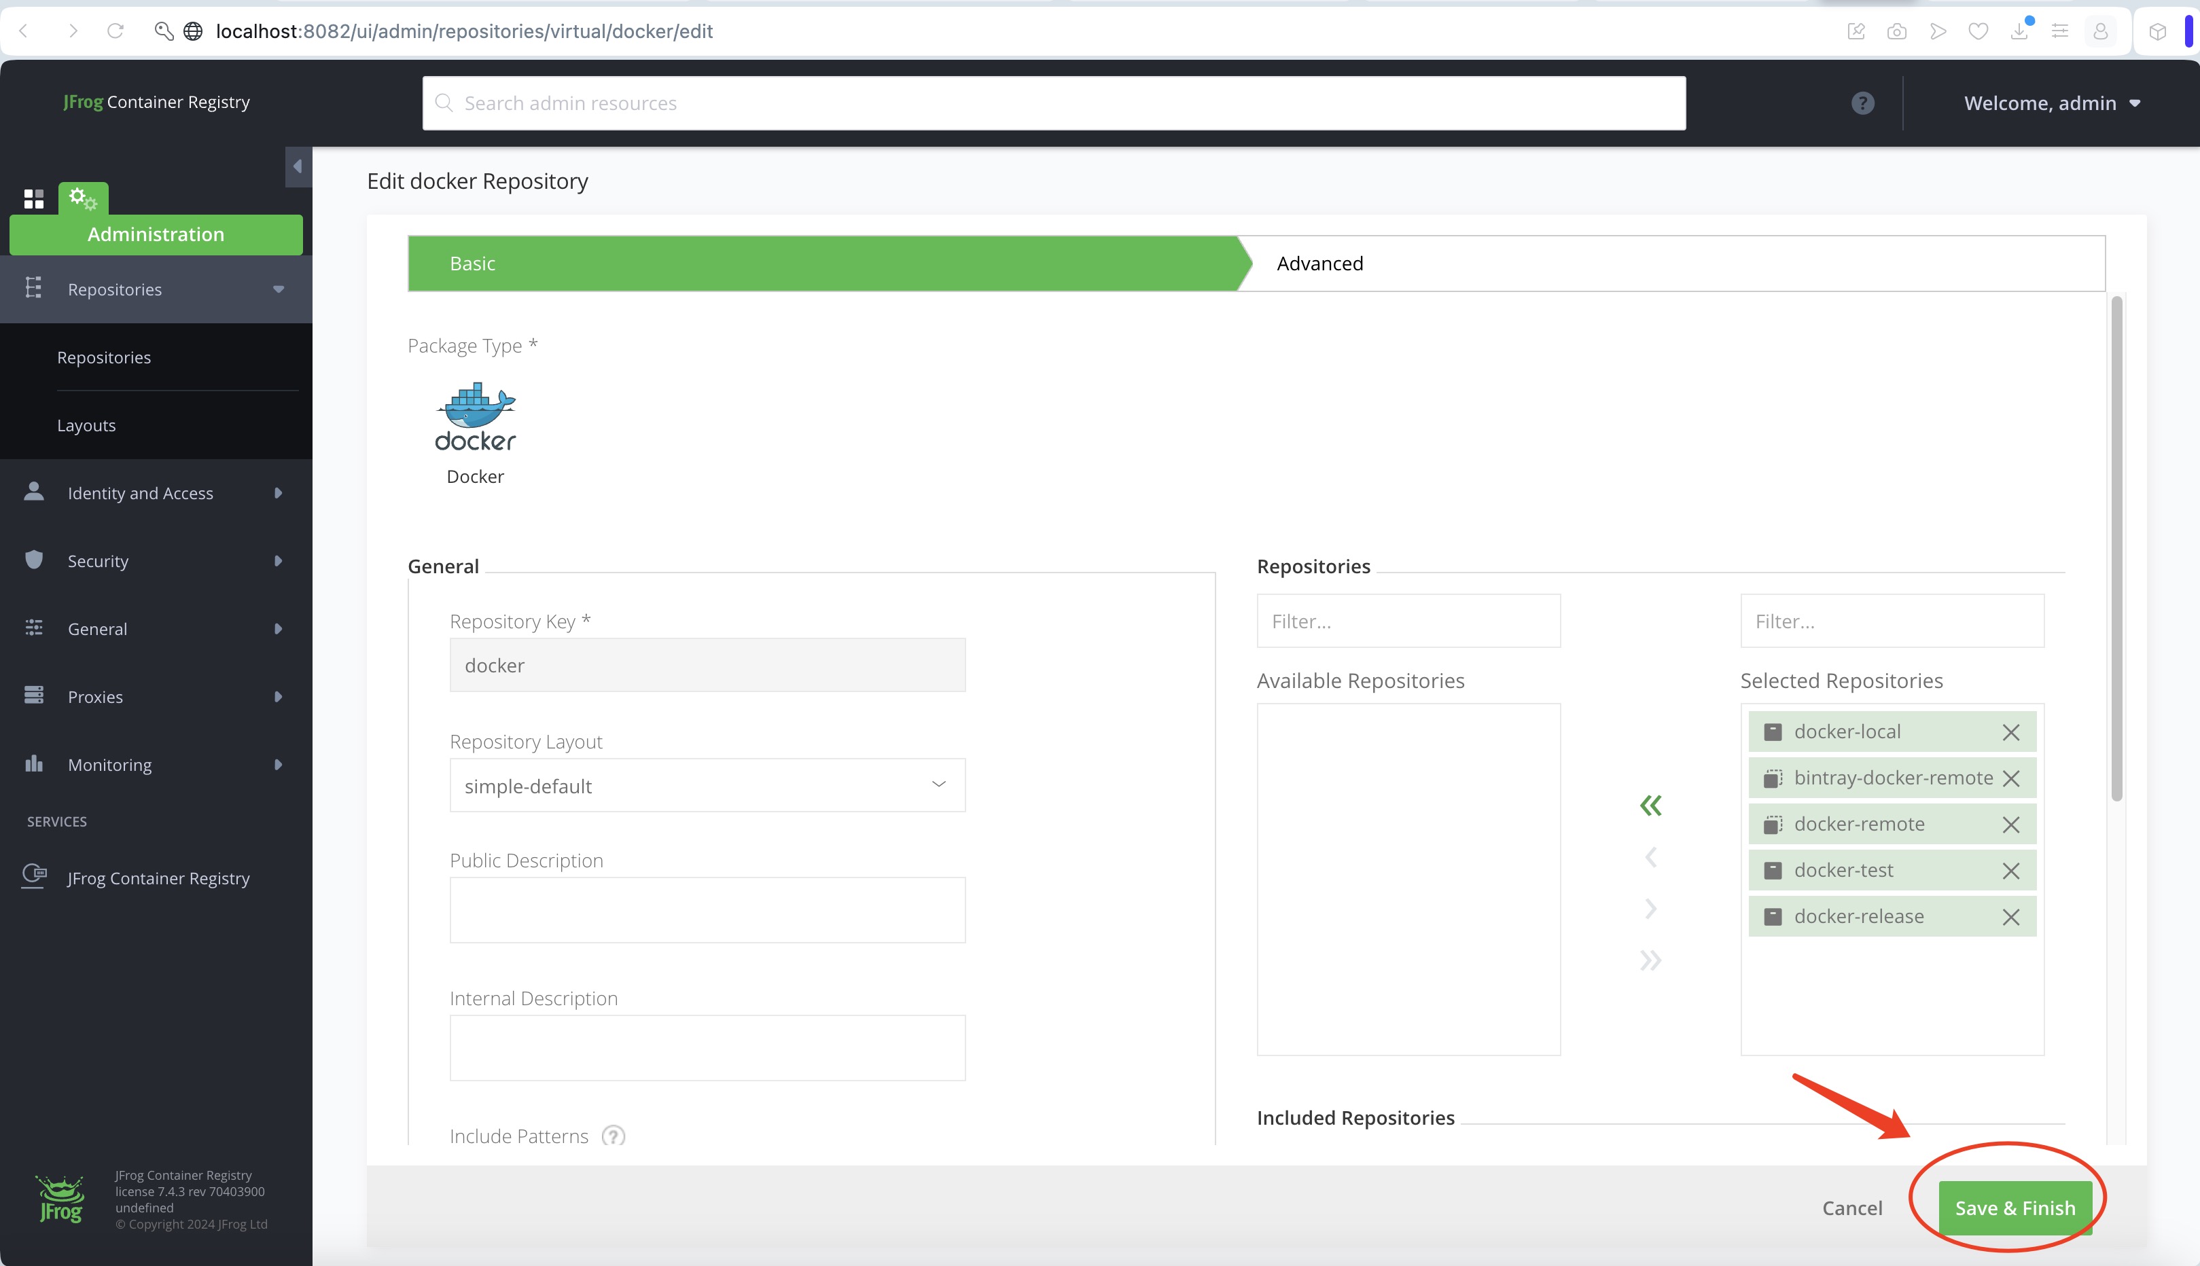Image resolution: width=2200 pixels, height=1266 pixels.
Task: Remove bintray-docker-remote from selected repositories
Action: (x=2011, y=778)
